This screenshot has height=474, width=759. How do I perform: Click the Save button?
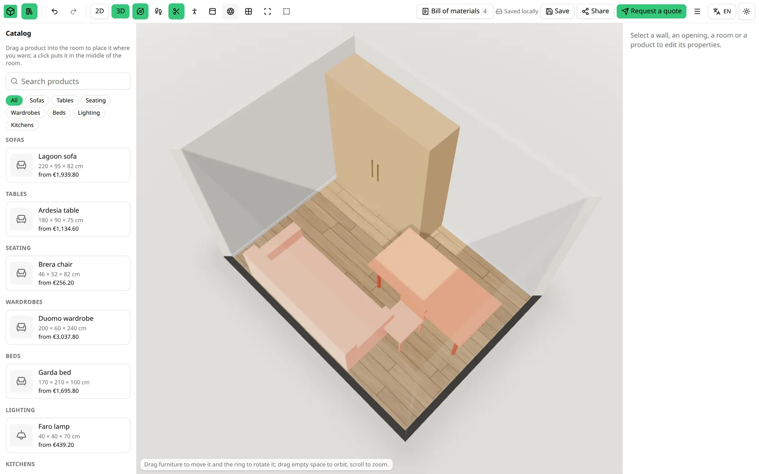(558, 11)
